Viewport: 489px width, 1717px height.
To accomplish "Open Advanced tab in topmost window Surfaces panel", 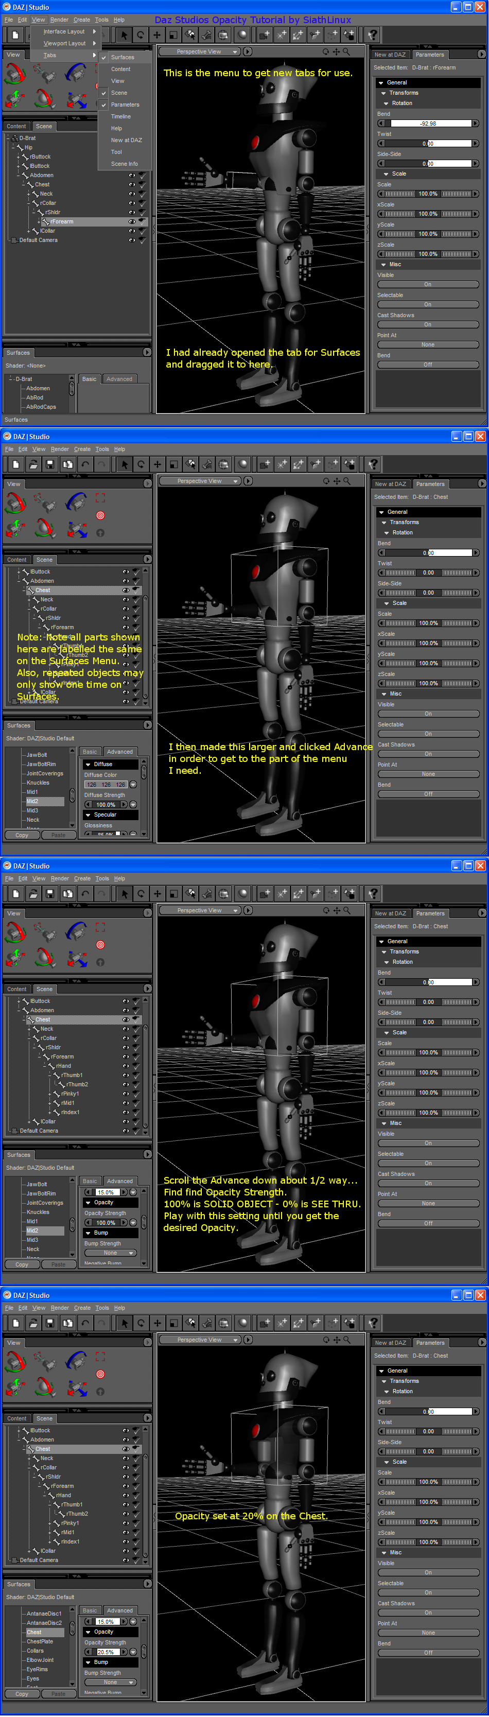I will tap(119, 378).
